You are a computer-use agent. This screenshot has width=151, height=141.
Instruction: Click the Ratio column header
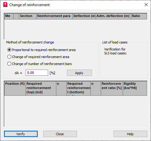pyautogui.click(x=139, y=16)
